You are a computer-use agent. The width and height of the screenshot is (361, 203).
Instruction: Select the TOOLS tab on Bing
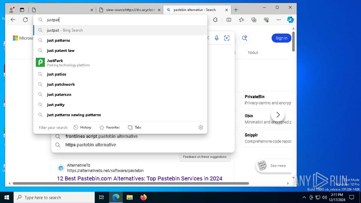click(253, 53)
